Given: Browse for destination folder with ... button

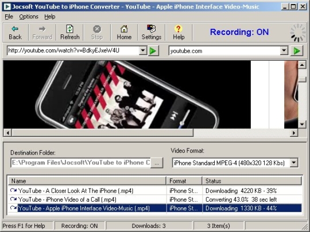Looking at the screenshot, I should tap(157, 163).
